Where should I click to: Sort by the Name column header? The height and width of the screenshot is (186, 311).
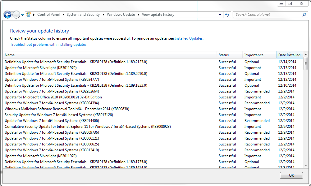pyautogui.click(x=110, y=55)
